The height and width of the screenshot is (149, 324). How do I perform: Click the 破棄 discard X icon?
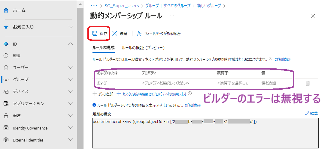(114, 34)
